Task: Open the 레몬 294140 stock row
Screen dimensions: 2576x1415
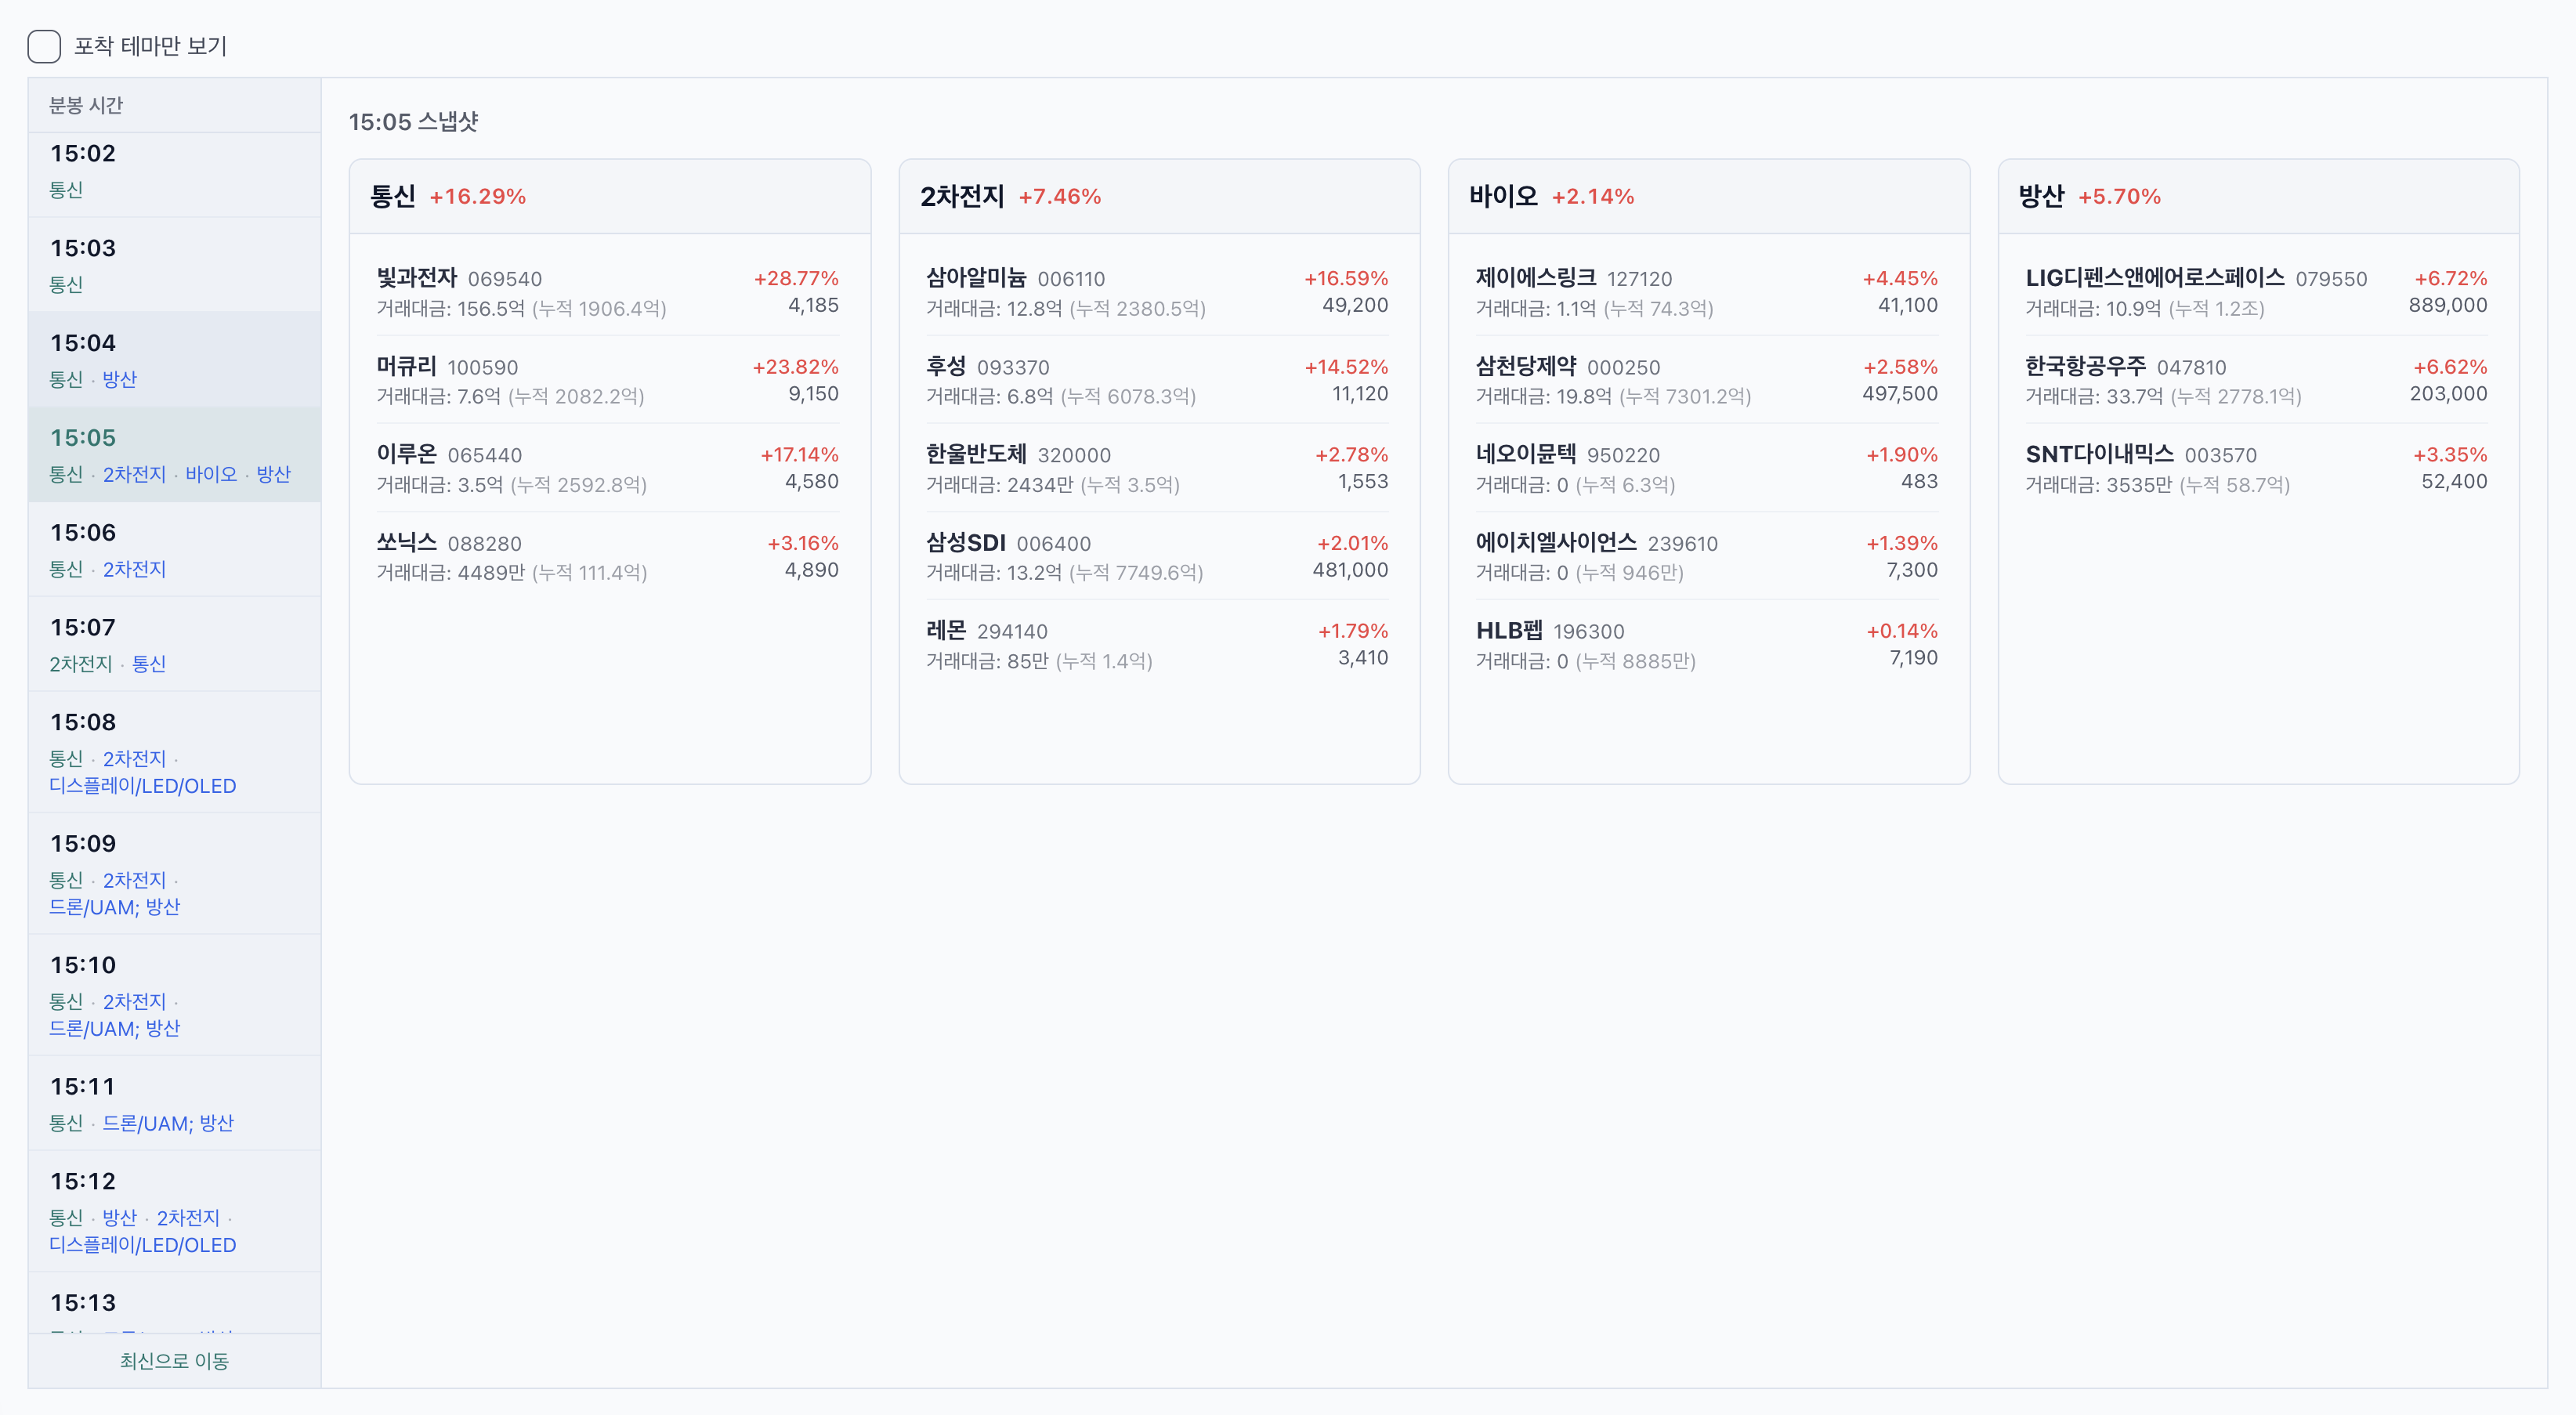Action: 1157,645
